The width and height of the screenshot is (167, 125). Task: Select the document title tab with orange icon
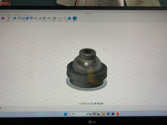click(89, 14)
